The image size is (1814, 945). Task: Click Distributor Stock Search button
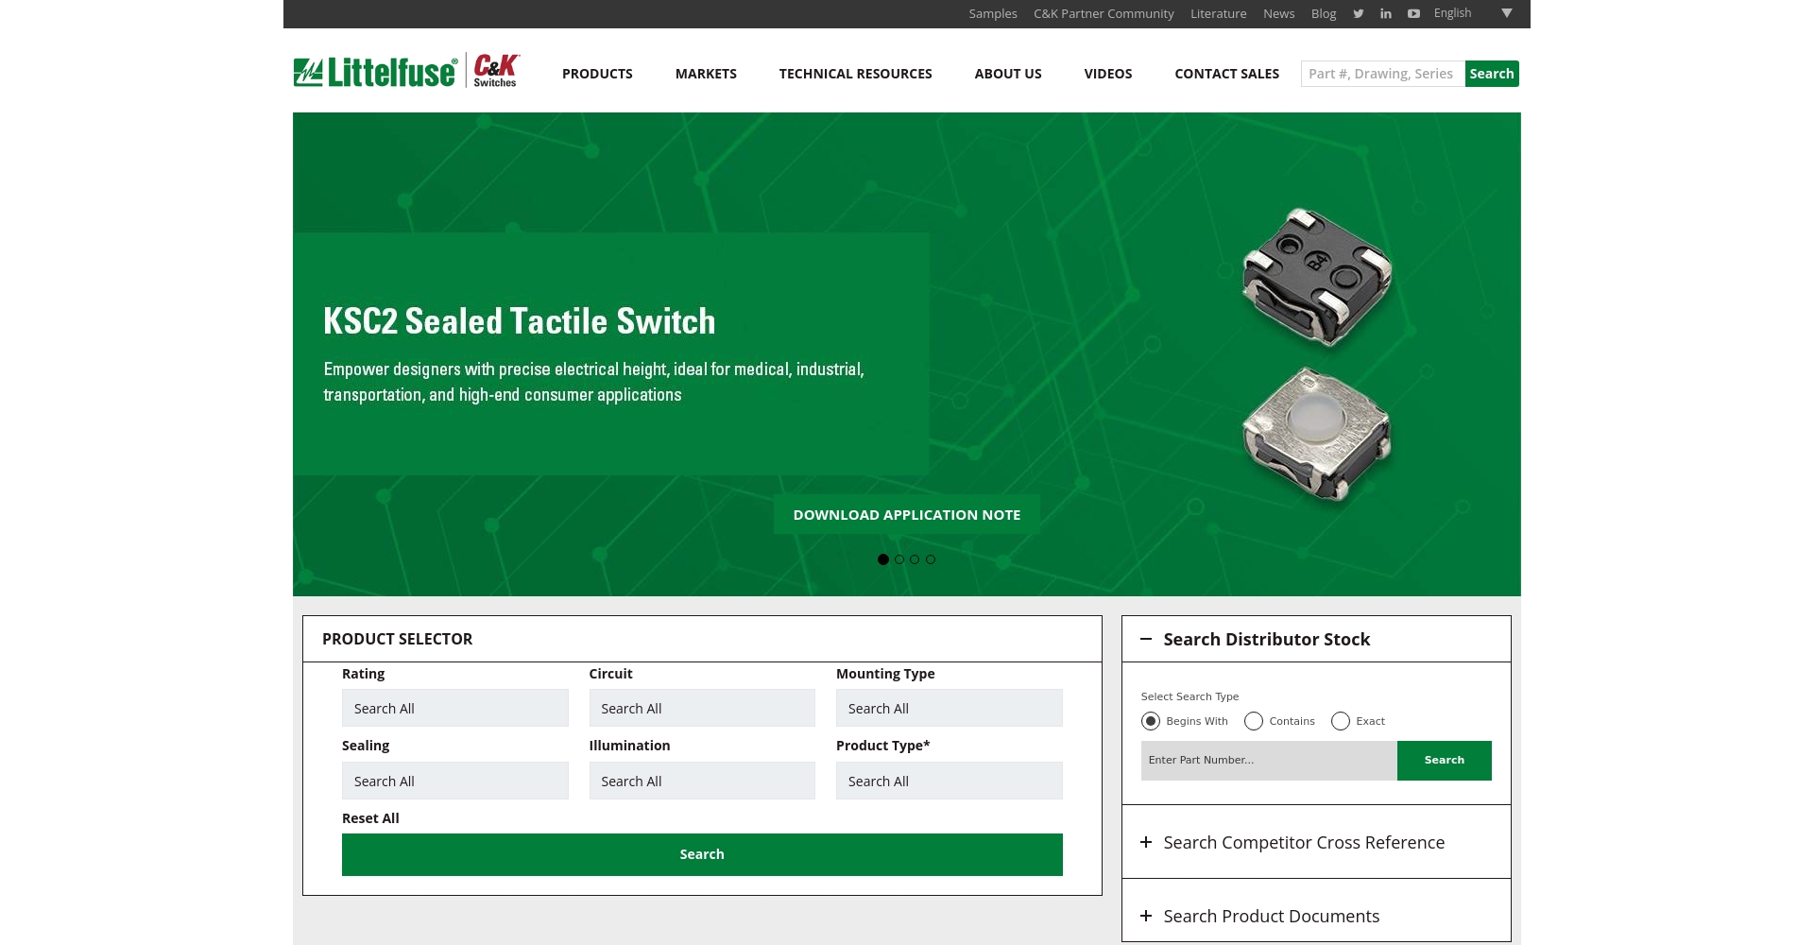[x=1445, y=761]
